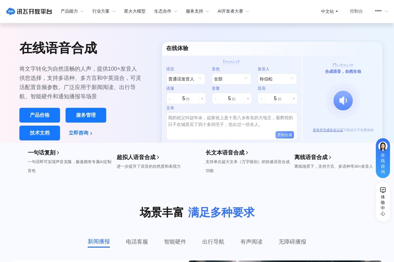The image size is (394, 262).
Task: Open 星火大模型 in the top navigation
Action: click(x=135, y=11)
